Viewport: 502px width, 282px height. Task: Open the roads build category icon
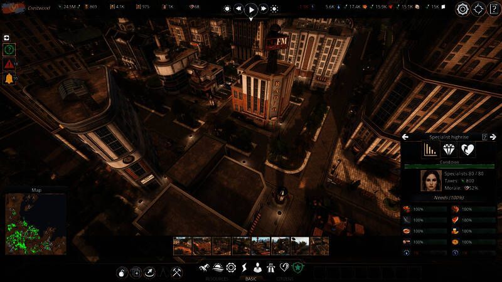(x=270, y=268)
